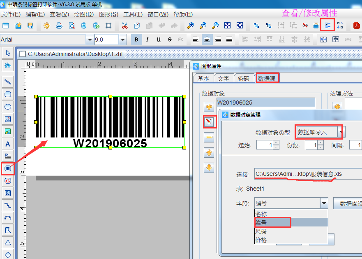Open the Arial font family dropdown

[90, 40]
